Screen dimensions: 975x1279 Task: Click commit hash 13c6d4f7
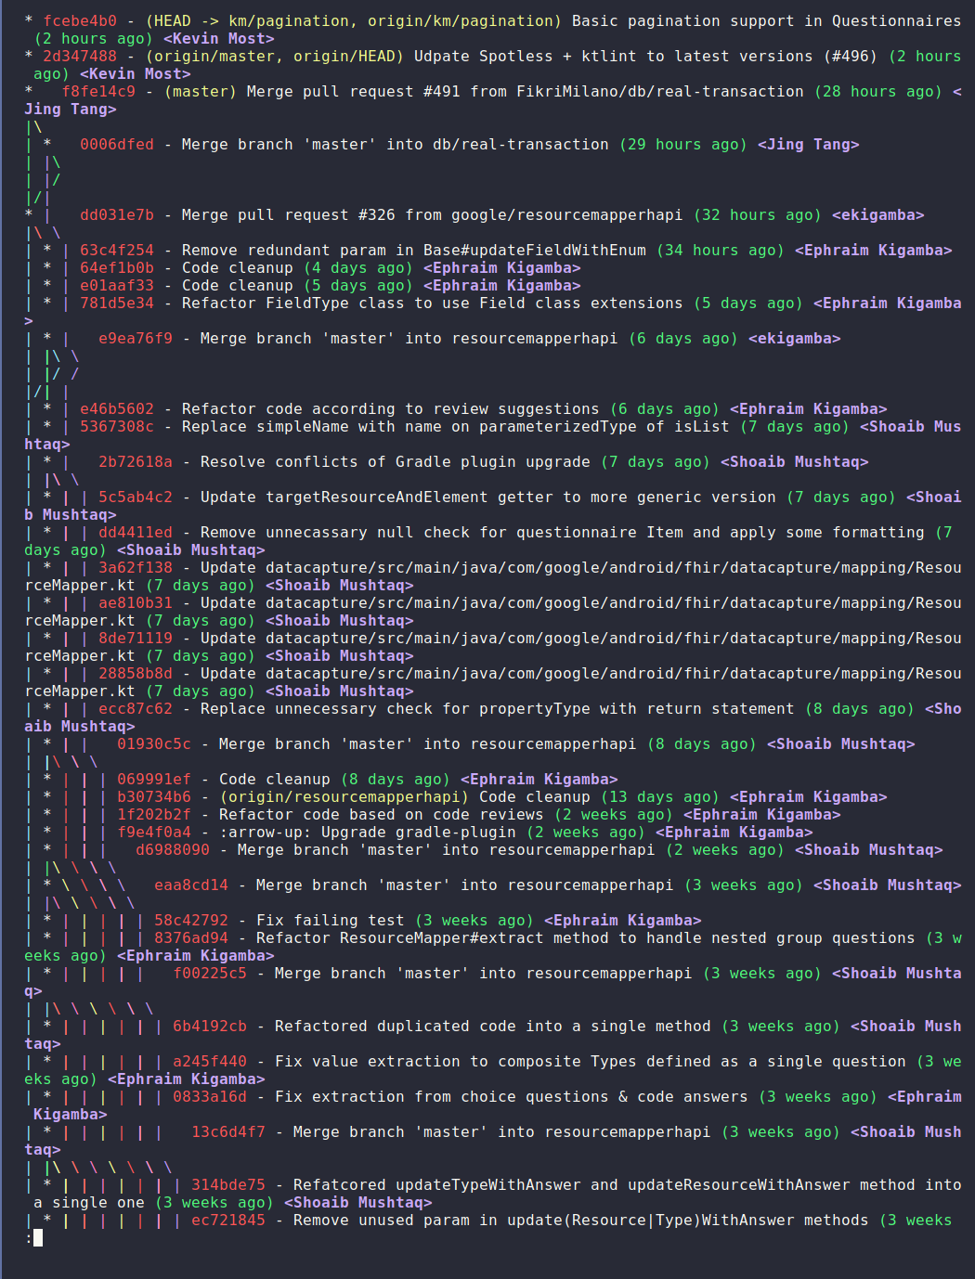coord(228,1131)
